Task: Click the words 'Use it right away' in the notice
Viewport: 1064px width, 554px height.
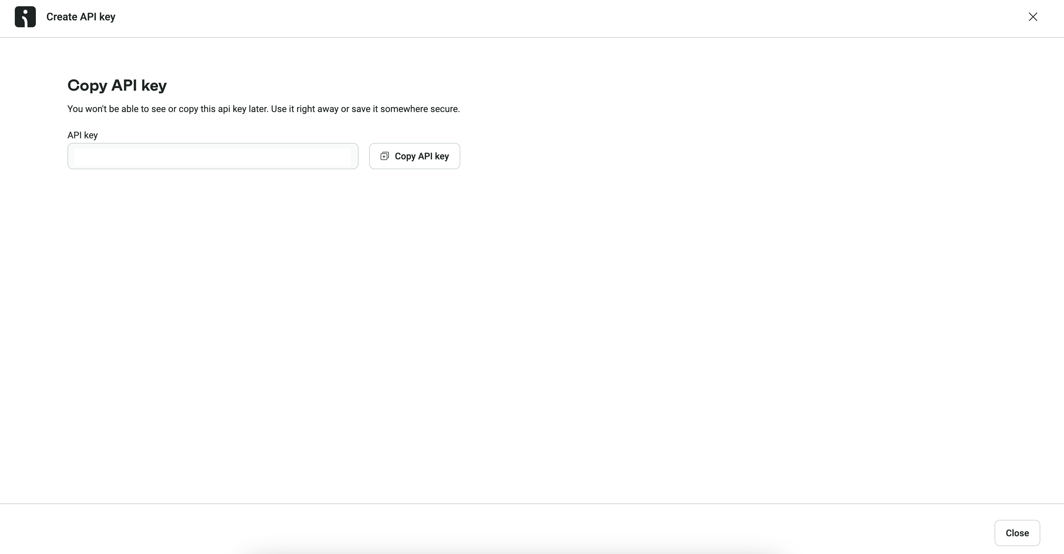Action: tap(305, 109)
